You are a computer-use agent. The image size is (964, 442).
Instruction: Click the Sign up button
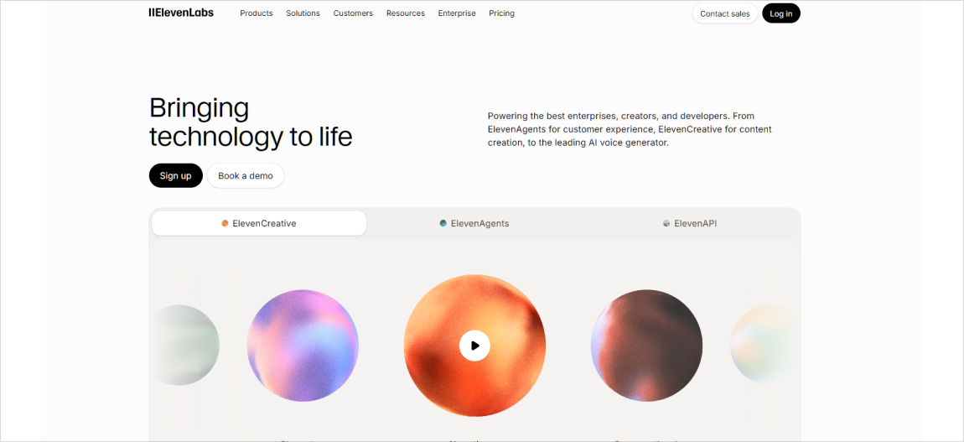point(176,176)
